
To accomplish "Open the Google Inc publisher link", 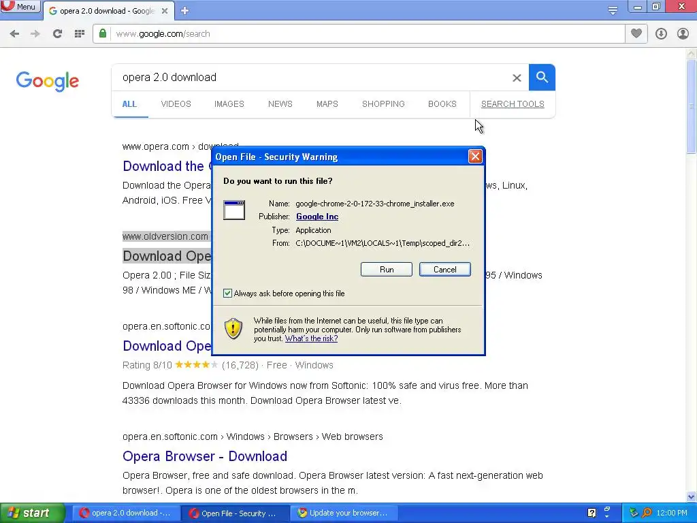I will coord(317,217).
